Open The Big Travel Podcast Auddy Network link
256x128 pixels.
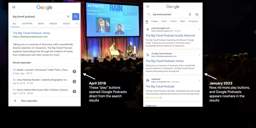(x=170, y=35)
